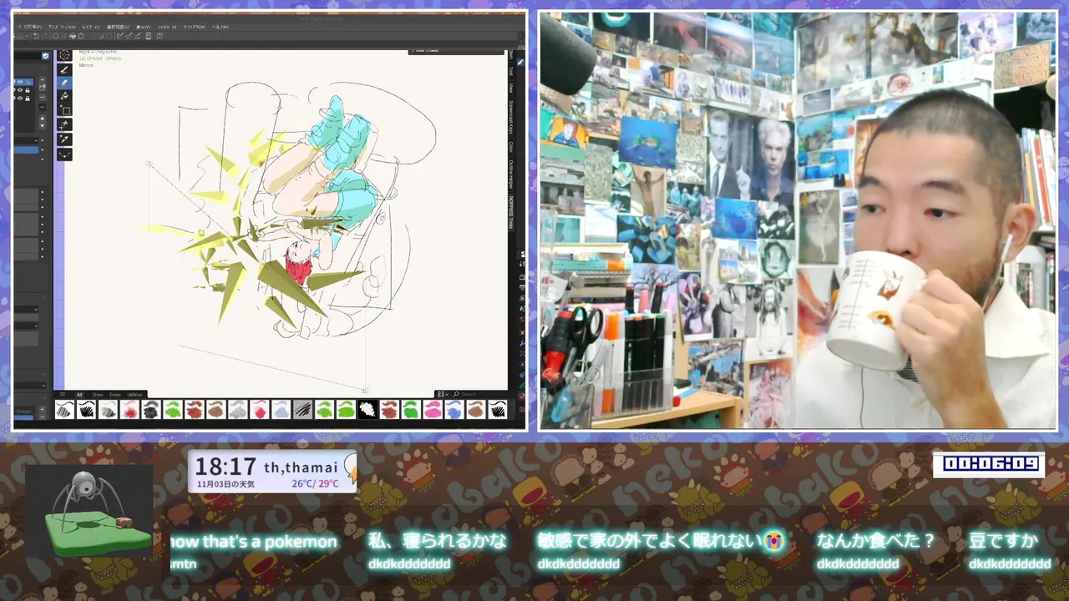Pick the last black scribble brush thumbnail
The height and width of the screenshot is (601, 1069).
tap(497, 409)
